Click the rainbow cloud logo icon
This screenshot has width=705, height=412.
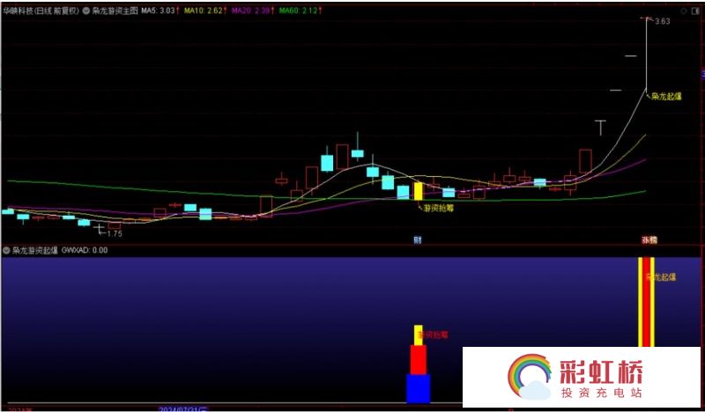pyautogui.click(x=530, y=378)
